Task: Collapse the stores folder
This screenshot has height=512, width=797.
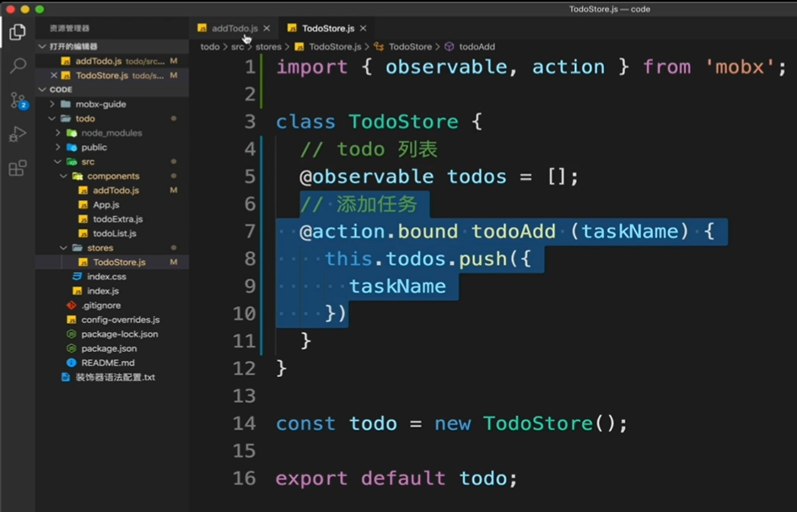Action: tap(112, 248)
